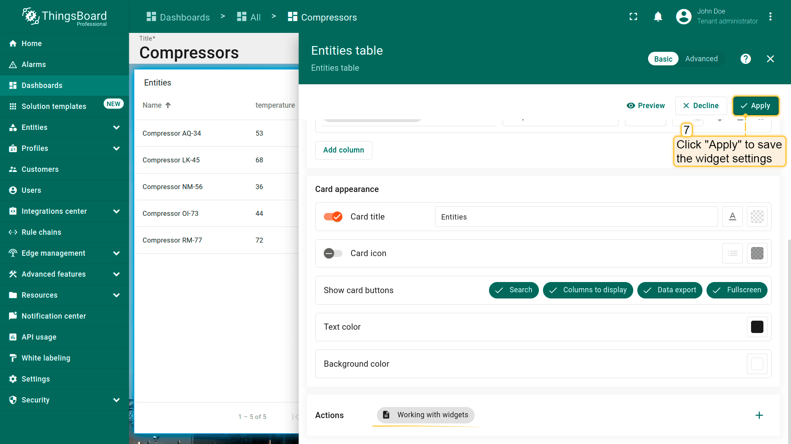Enable the Card icon toggle
The height and width of the screenshot is (444, 791).
click(333, 253)
